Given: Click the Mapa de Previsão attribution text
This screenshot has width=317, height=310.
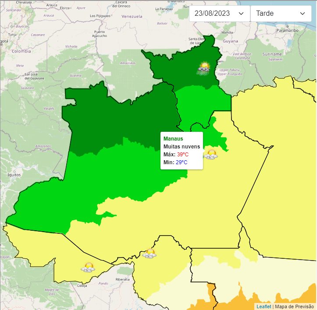Looking at the screenshot, I should (295, 306).
